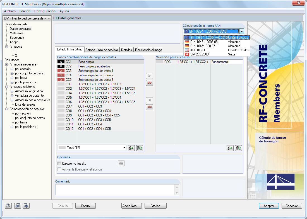This screenshot has width=307, height=219.
Task: Click the G badge of CC1
Action: (61, 62)
